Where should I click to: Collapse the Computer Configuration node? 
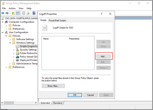click(x=3, y=22)
